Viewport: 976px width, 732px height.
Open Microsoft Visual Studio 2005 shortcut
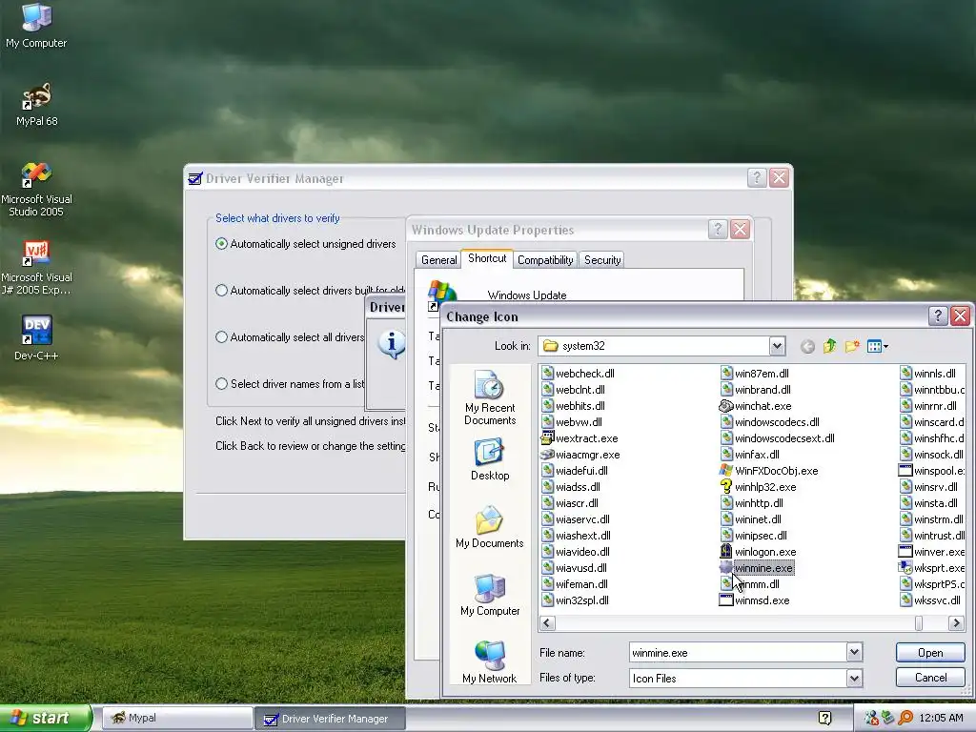[37, 189]
